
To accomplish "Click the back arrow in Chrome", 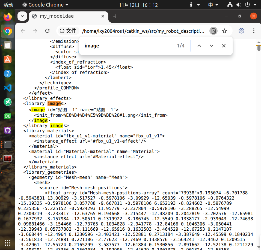I will pos(23,31).
